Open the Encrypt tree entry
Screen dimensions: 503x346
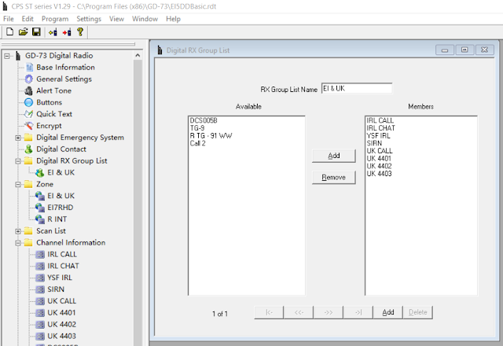[49, 126]
